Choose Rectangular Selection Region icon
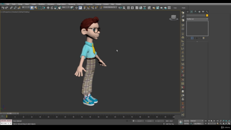Screen dimensions: 231x130 point(40,8)
